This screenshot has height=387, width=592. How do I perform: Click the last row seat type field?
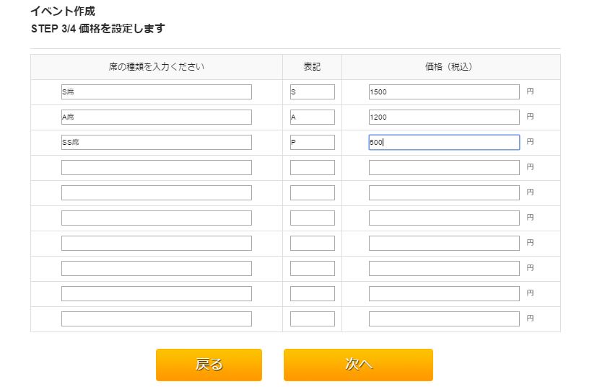click(156, 319)
